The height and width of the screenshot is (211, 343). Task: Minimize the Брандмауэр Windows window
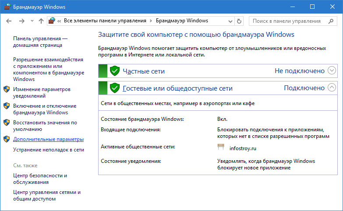coord(293,7)
